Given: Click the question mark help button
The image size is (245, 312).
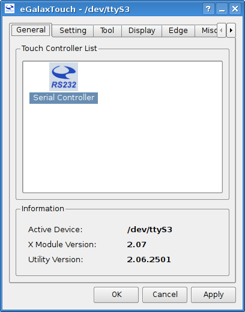Looking at the screenshot, I should (208, 9).
